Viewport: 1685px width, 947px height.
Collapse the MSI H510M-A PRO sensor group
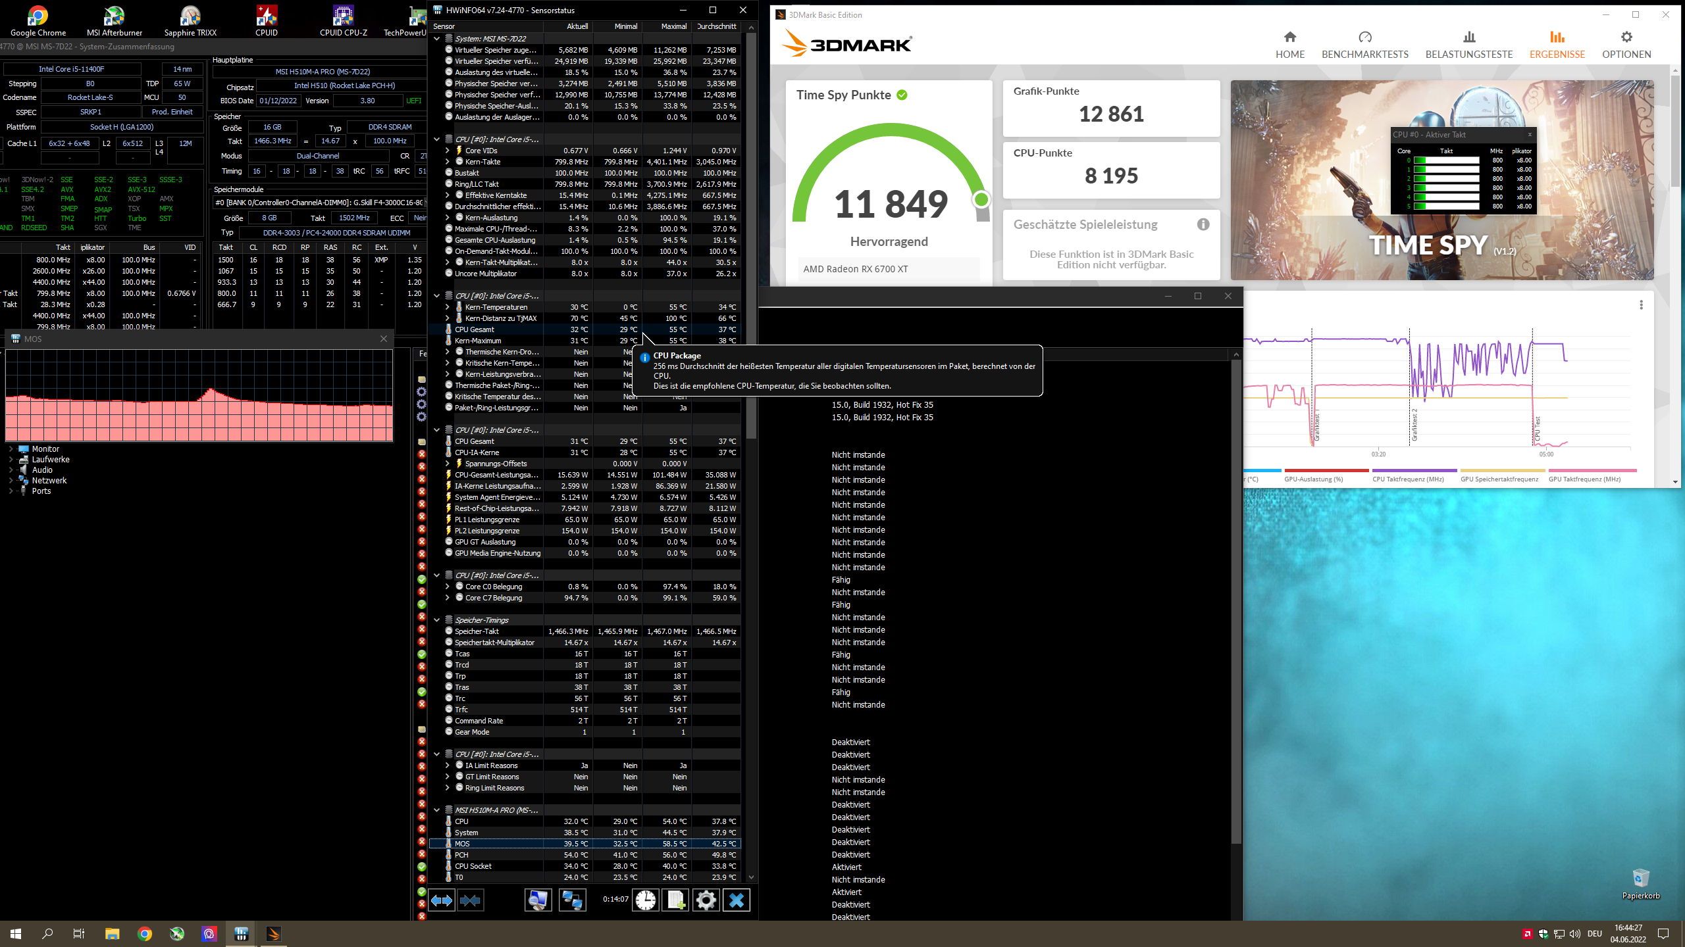point(437,810)
